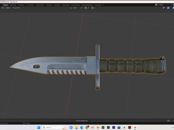This screenshot has width=174, height=130.
Task: Open the Follow Preferences dropdown
Action: click(x=84, y=121)
